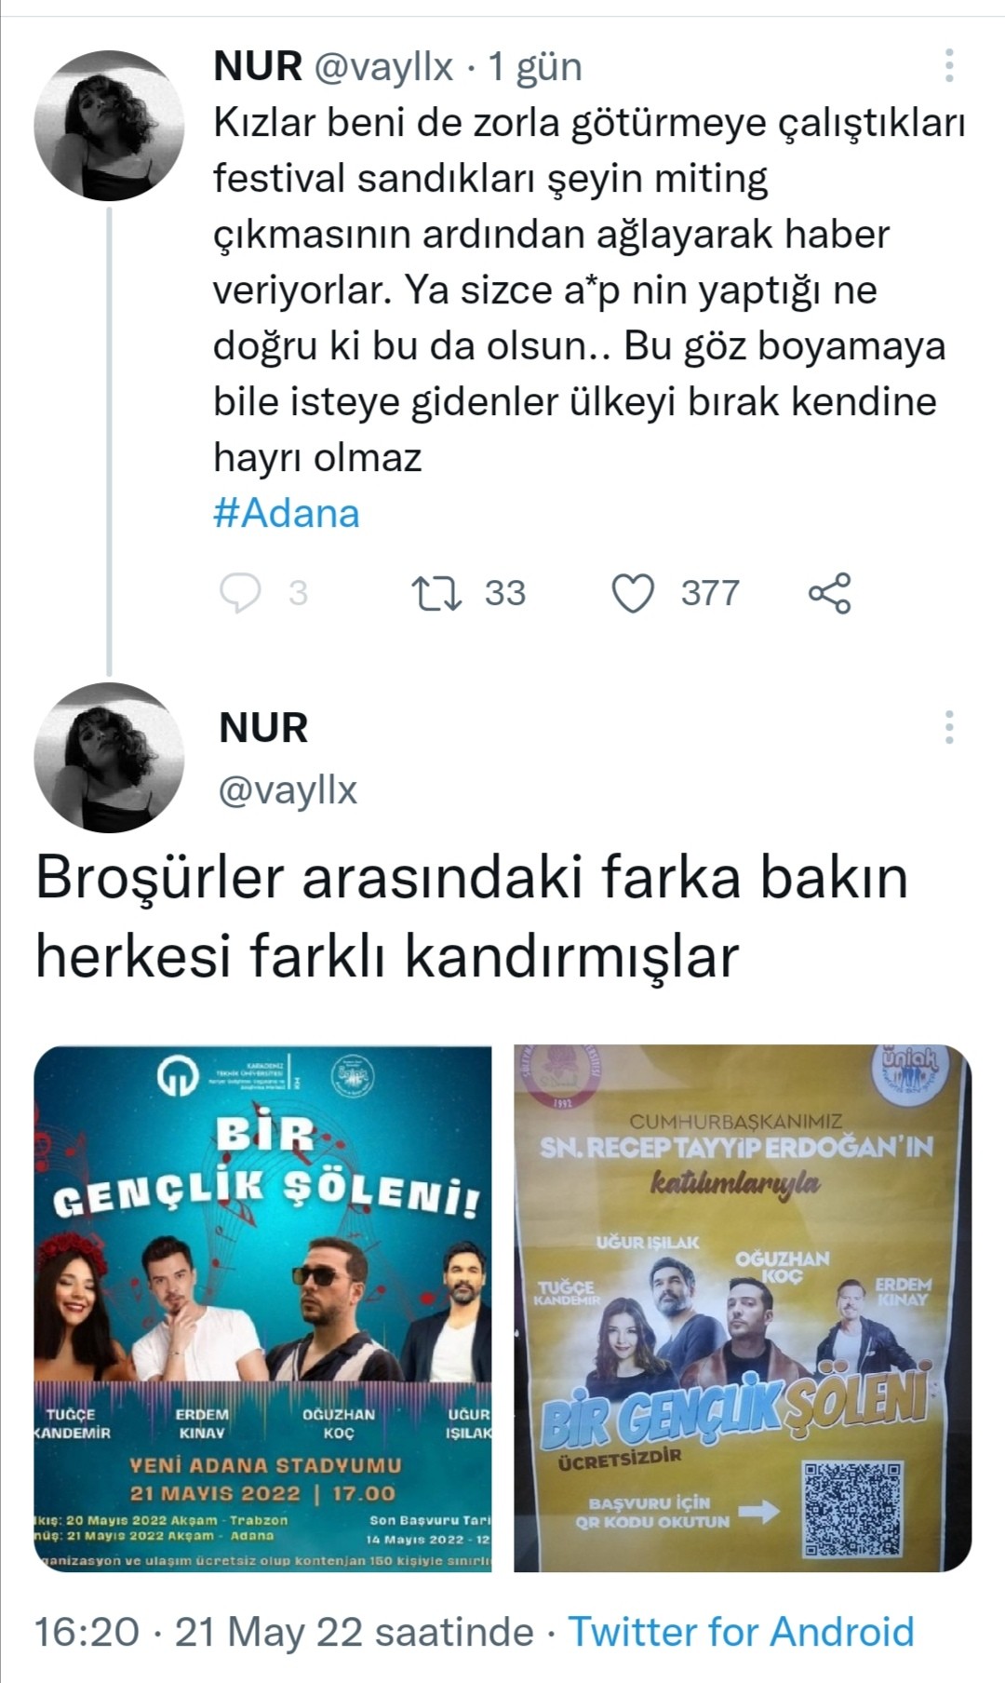The width and height of the screenshot is (1005, 1683).
Task: View the blue Bir Gençlik Şöleni poster
Action: [262, 1309]
